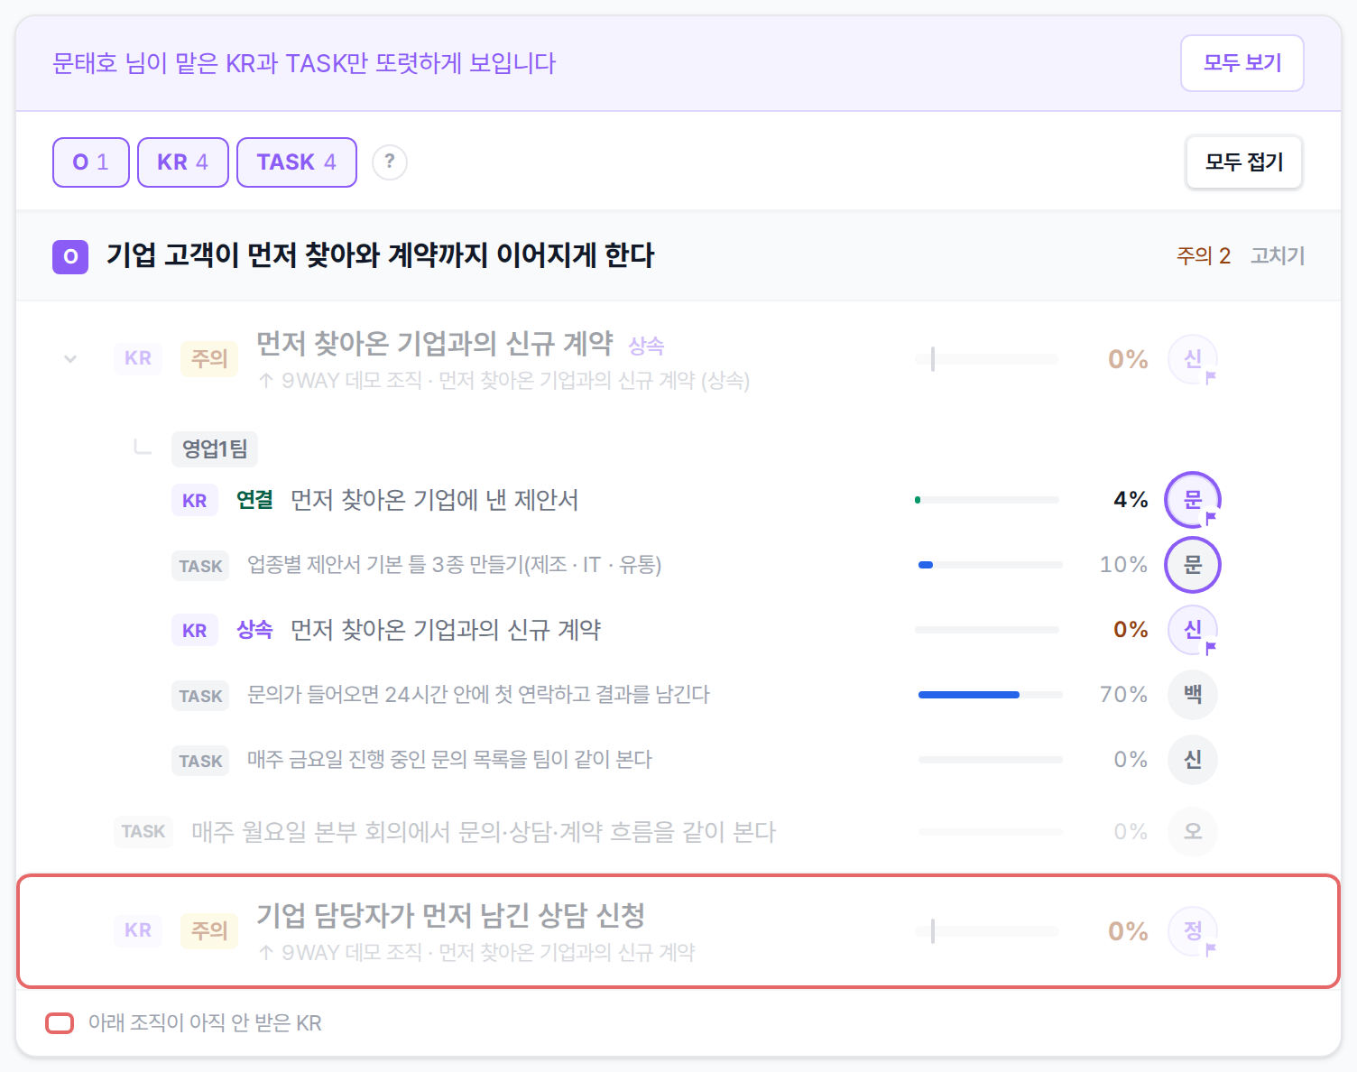Open the 문 avatar on the 10% 업종별 제안서 task
The image size is (1357, 1072).
1193,565
